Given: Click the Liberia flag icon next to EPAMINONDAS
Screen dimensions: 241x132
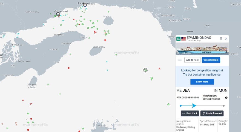Looking at the screenshot, I should click(183, 39).
